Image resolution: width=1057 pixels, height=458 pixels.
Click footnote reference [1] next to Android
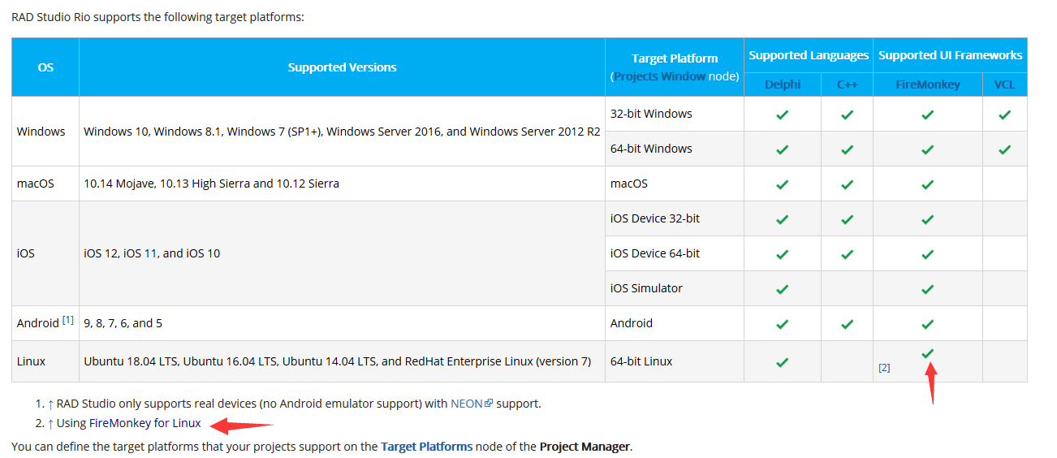coord(68,320)
